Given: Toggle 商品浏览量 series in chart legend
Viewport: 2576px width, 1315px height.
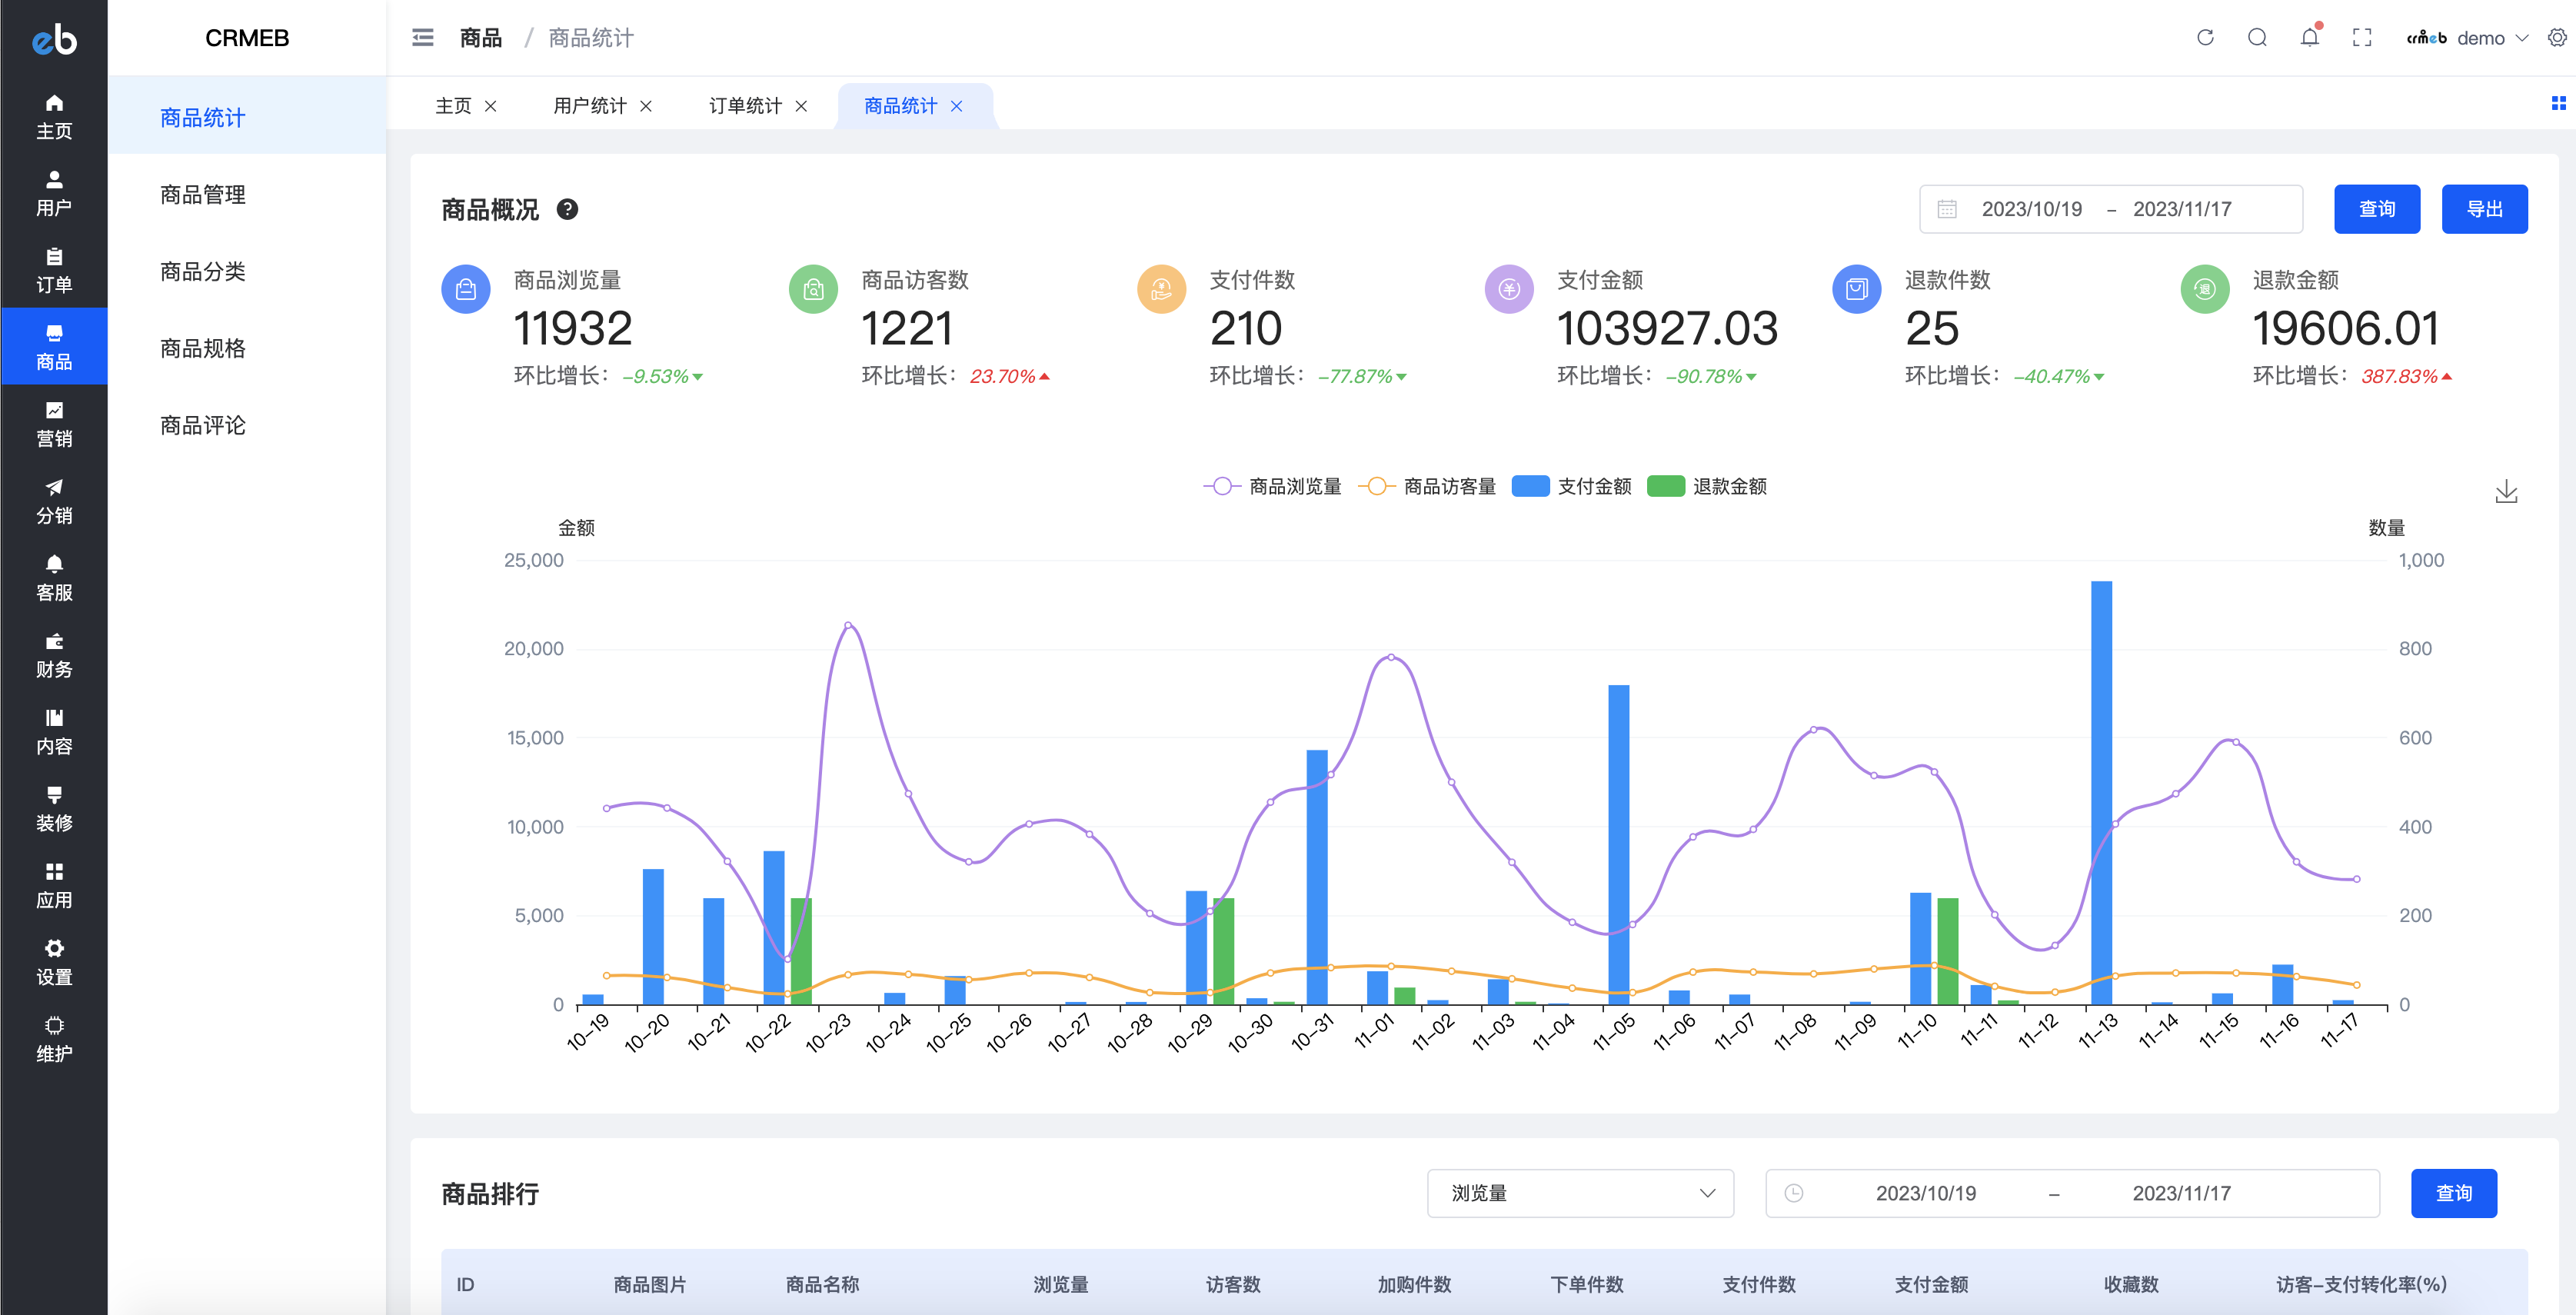Looking at the screenshot, I should pyautogui.click(x=1272, y=486).
